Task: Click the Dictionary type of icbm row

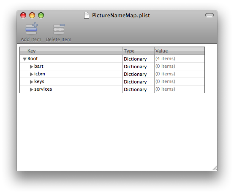Action: 135,74
